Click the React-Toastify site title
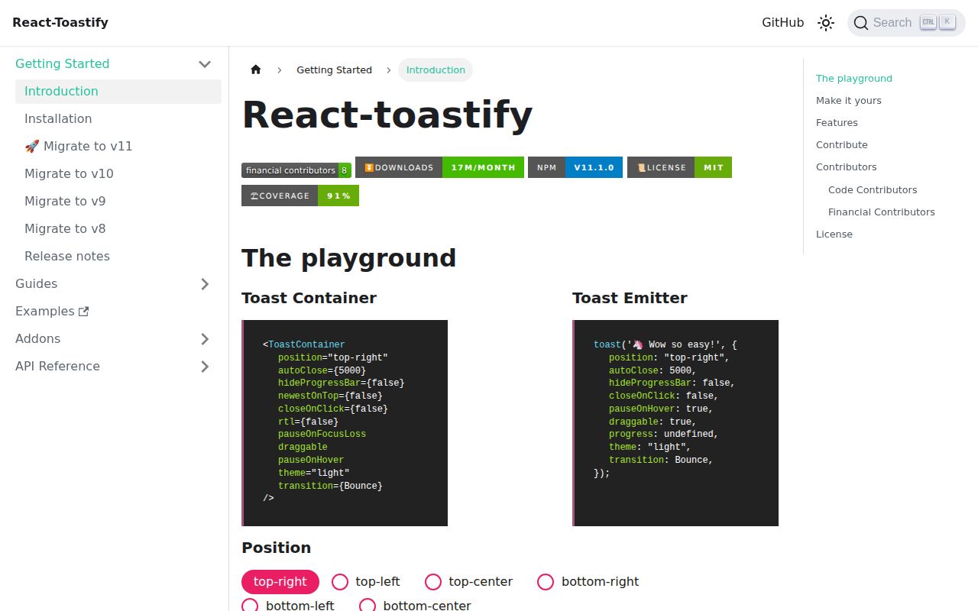 coord(60,23)
